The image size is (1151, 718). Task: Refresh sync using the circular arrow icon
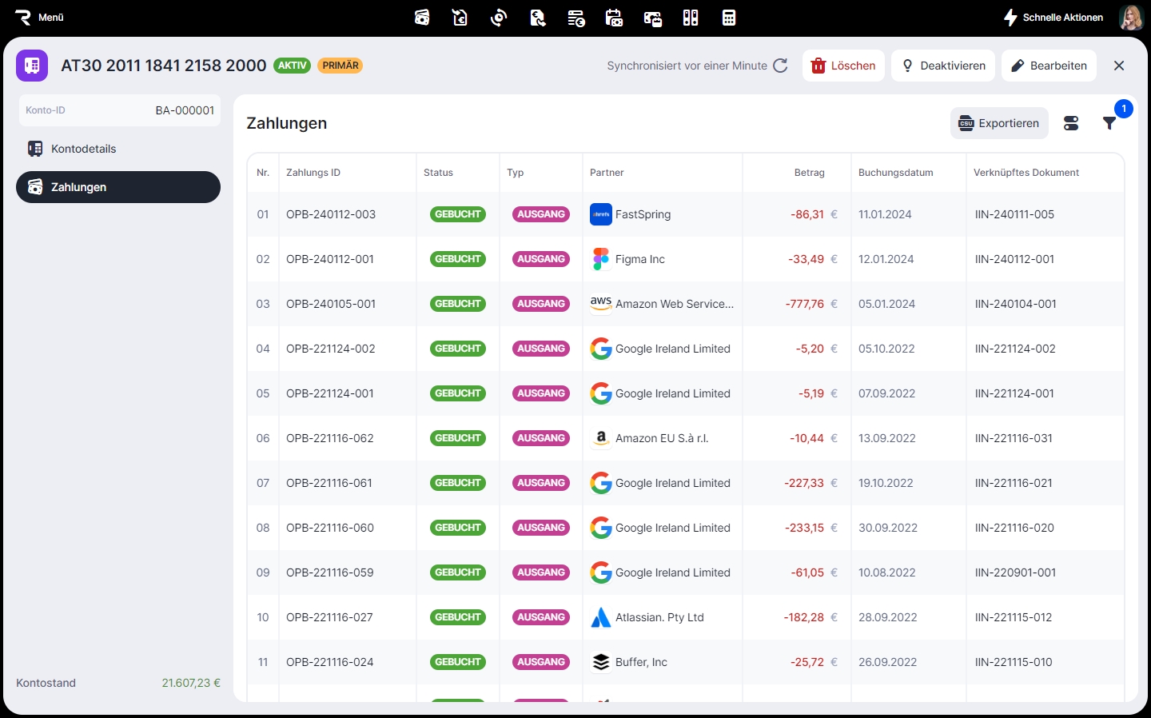tap(780, 66)
